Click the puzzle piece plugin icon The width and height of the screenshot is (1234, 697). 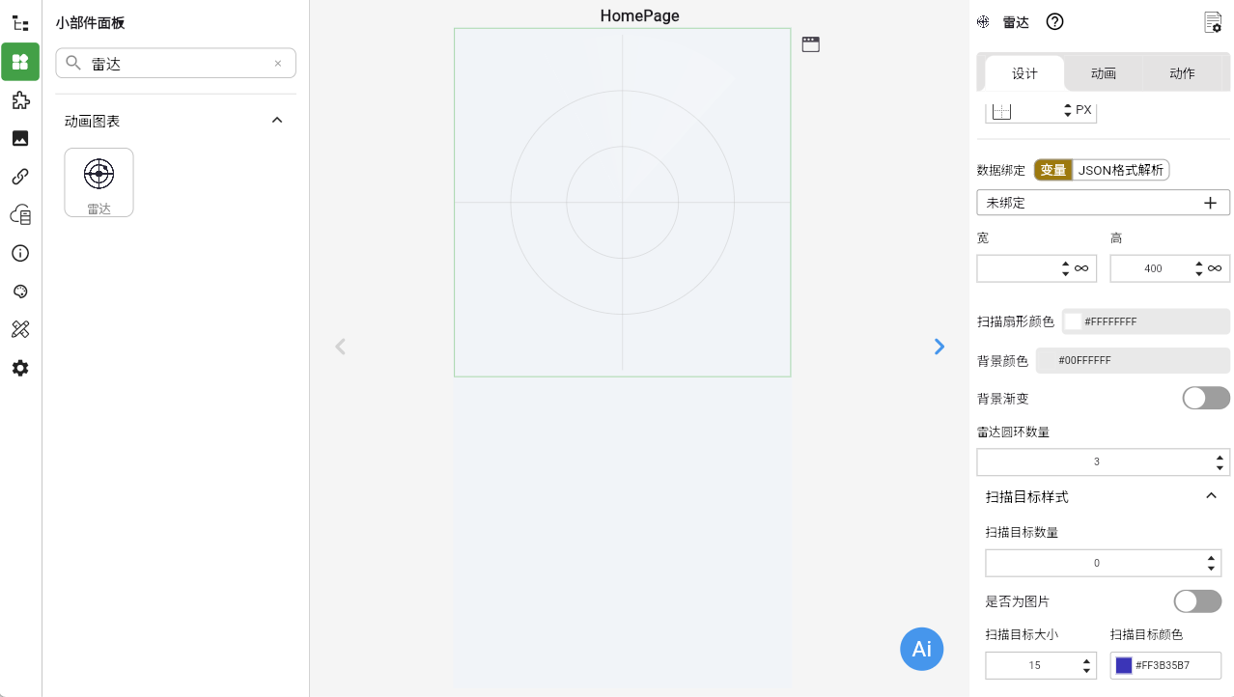tap(20, 100)
